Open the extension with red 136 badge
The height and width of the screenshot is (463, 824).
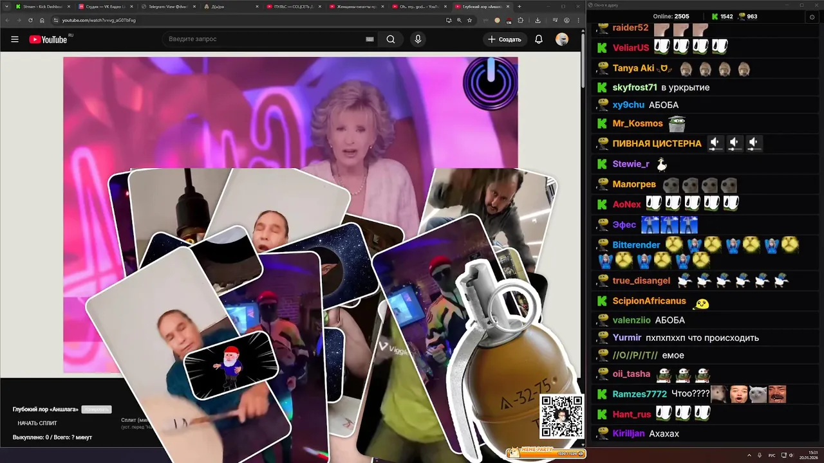[508, 21]
